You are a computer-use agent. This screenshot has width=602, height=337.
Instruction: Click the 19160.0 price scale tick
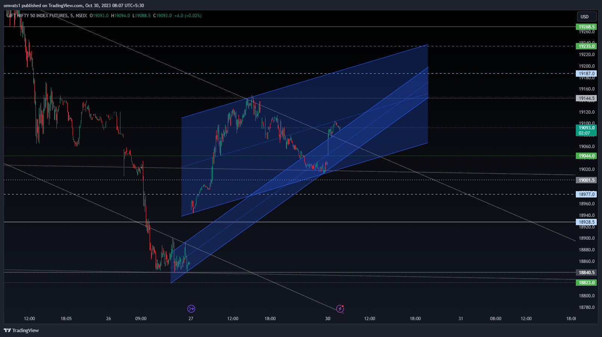point(587,89)
